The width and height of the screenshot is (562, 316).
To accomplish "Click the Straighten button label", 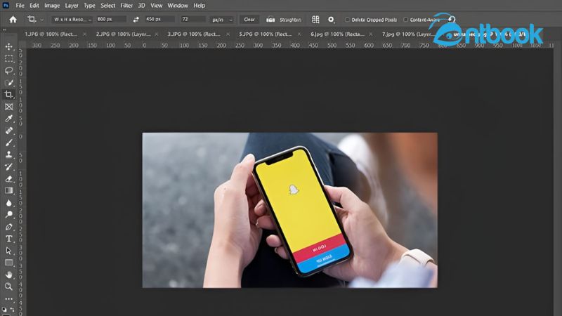I will point(290,20).
